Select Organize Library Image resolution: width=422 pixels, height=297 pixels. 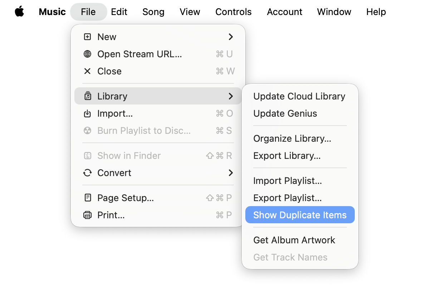coord(292,138)
